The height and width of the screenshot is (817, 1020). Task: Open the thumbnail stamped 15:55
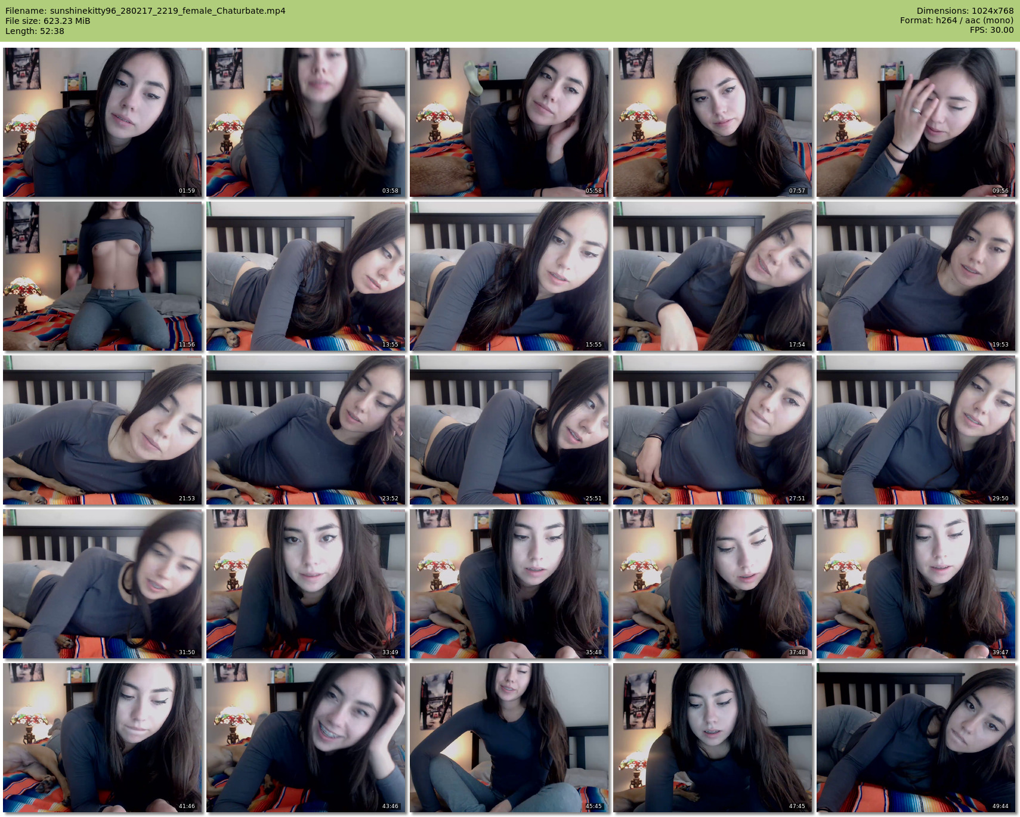[509, 276]
